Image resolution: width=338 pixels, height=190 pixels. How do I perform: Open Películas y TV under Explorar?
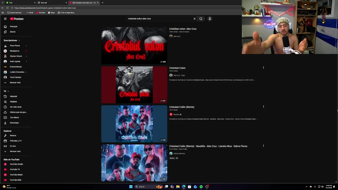coord(15,141)
